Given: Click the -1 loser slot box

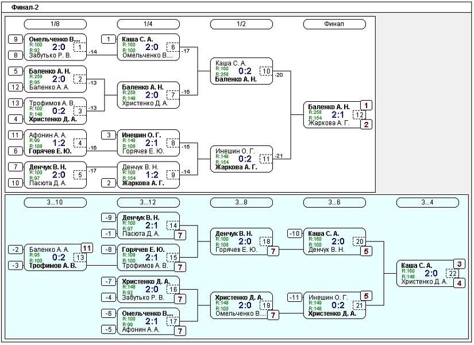Looking at the screenshot, I should coord(109,233).
